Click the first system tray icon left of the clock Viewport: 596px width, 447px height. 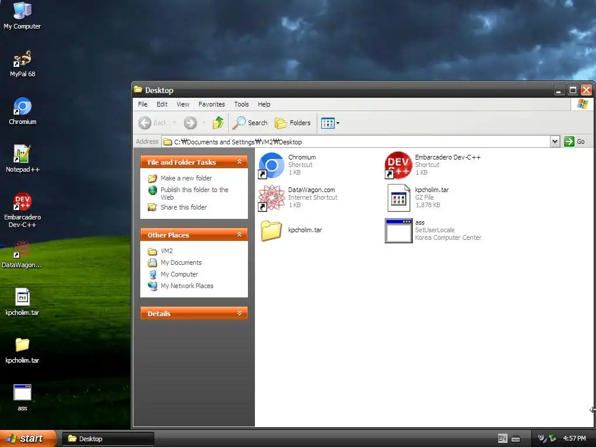[x=542, y=439]
